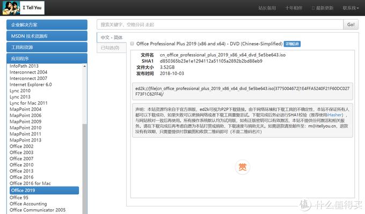365x214 pixels.
Task: Focus the keyword search input field
Action: 220,25
